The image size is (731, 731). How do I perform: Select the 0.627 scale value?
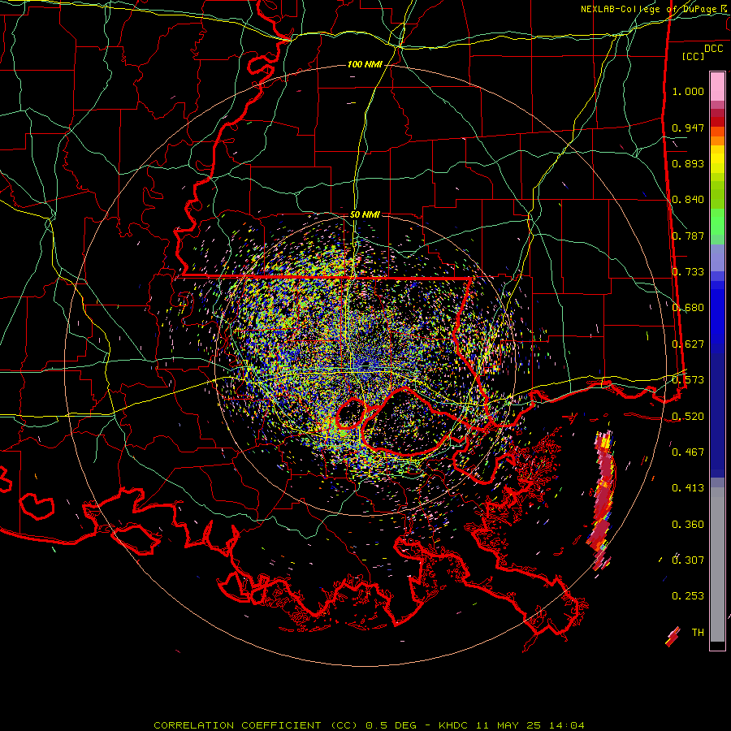click(688, 344)
